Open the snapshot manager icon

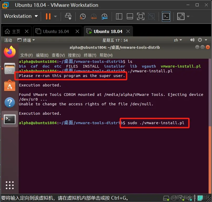(x=105, y=17)
